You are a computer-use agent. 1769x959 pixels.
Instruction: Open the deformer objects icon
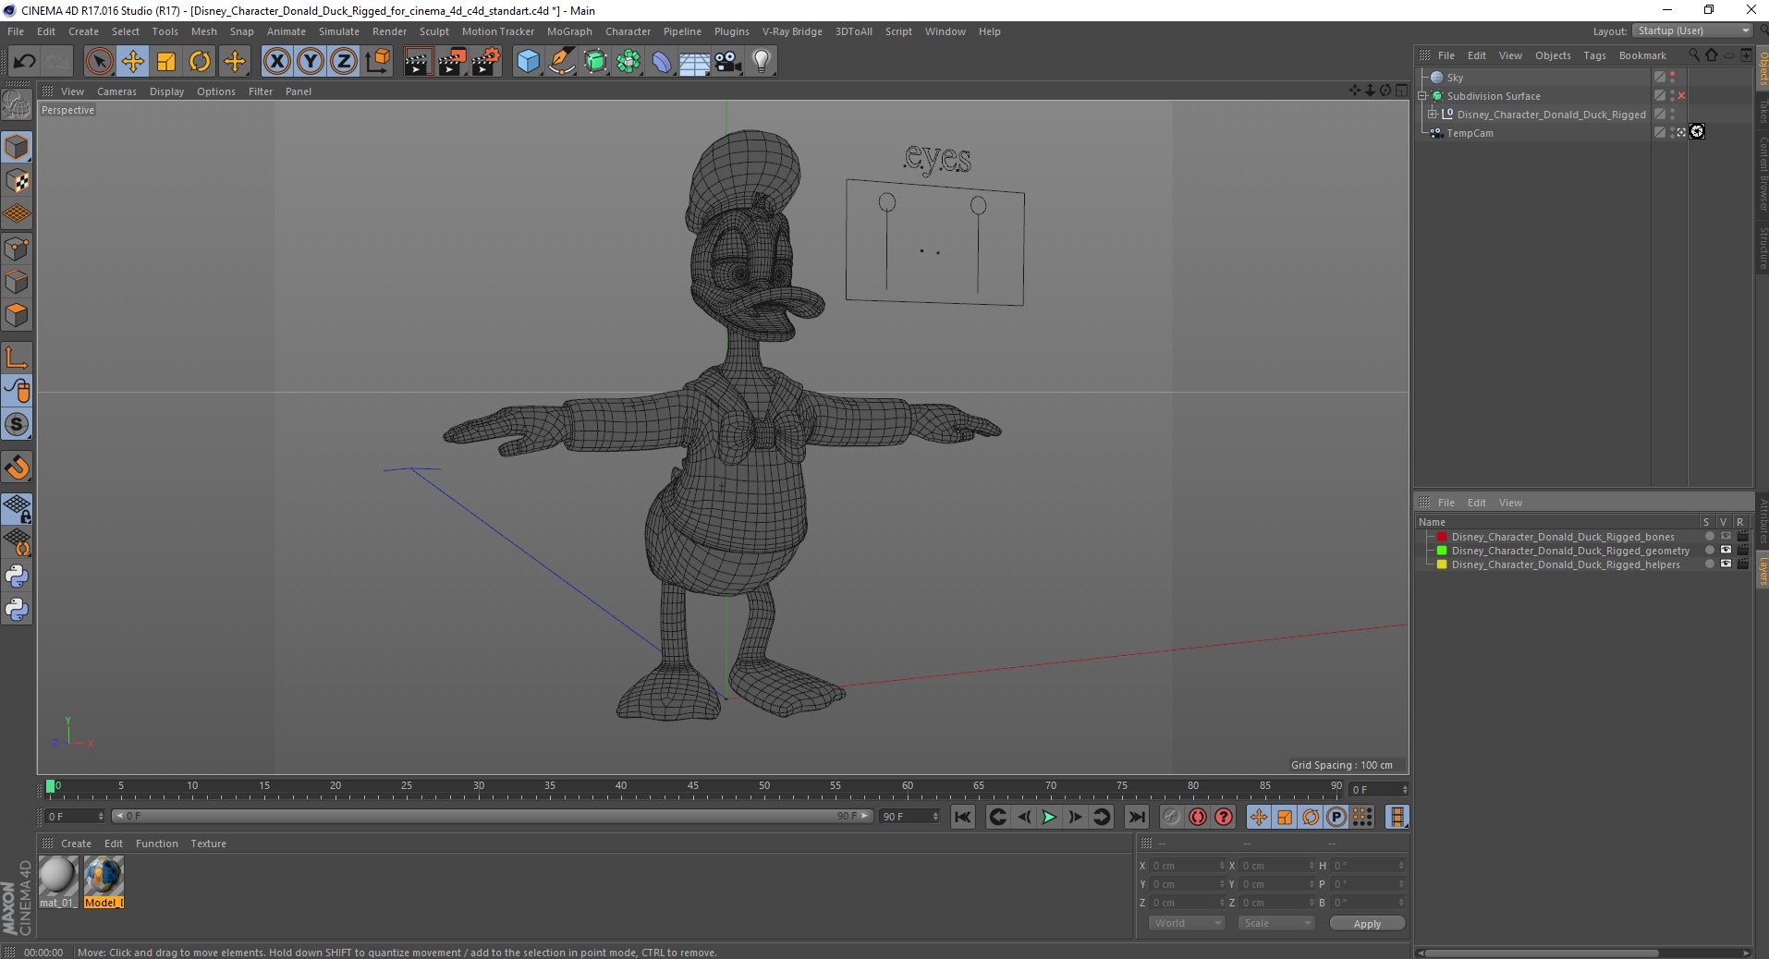point(662,62)
